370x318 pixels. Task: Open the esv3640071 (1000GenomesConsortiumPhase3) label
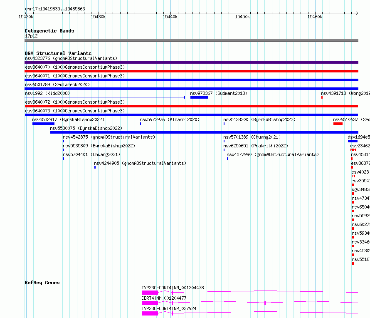point(75,76)
